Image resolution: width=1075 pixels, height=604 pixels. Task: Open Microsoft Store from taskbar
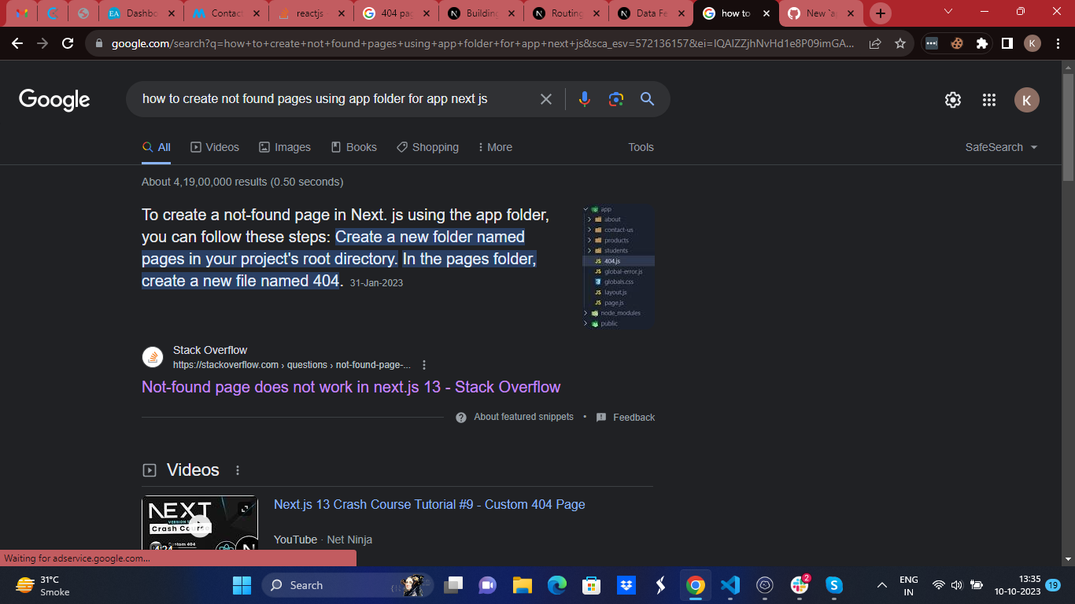tap(592, 585)
